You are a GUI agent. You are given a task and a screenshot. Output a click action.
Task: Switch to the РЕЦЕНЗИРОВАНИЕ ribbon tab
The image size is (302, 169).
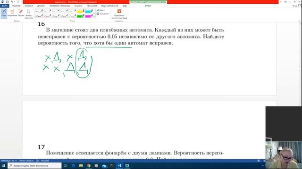pos(109,6)
